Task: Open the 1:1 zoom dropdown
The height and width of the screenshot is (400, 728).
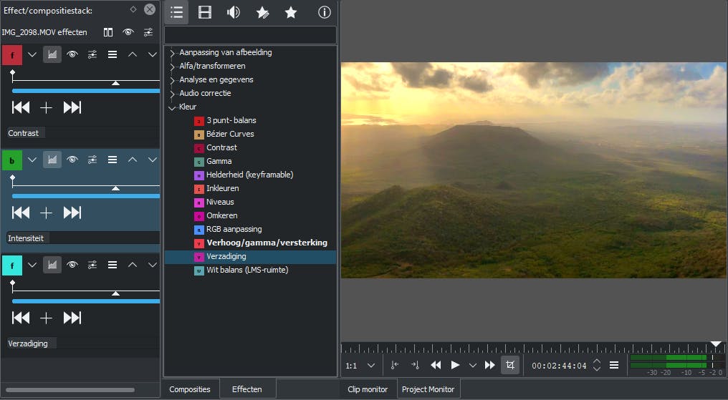Action: pyautogui.click(x=360, y=366)
